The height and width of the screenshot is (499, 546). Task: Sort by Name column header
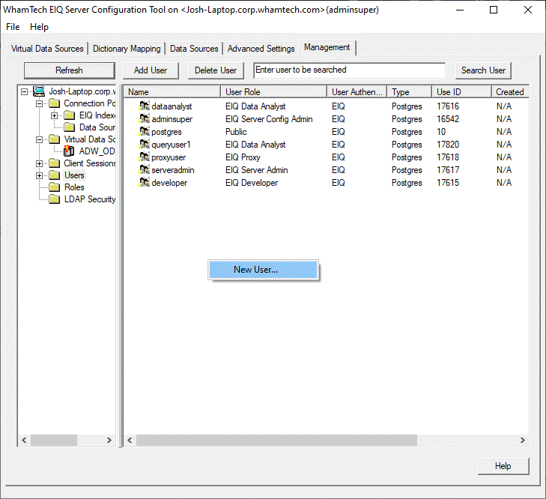point(172,92)
